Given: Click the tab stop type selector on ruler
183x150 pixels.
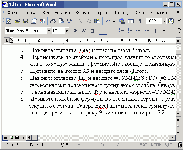Looking at the screenshot, I should pyautogui.click(x=6, y=40).
